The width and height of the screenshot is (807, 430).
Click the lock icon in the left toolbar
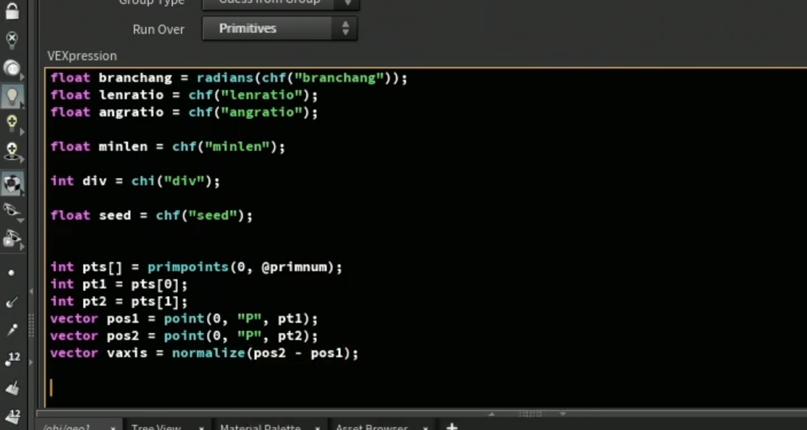pos(12,10)
